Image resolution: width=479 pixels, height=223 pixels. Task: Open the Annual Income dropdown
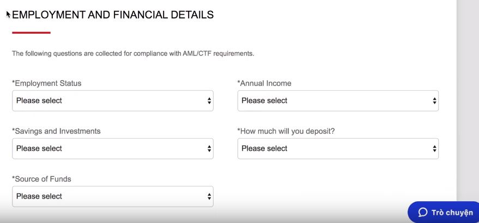(x=338, y=101)
